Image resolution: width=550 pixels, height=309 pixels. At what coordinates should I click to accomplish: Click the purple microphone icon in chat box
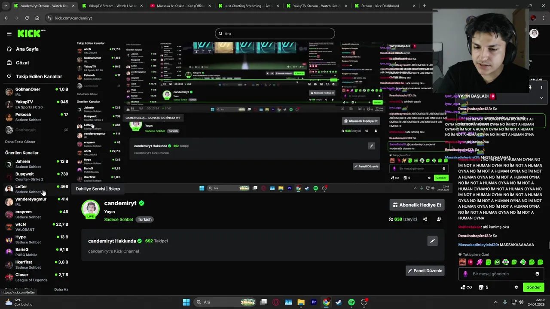pos(465,274)
